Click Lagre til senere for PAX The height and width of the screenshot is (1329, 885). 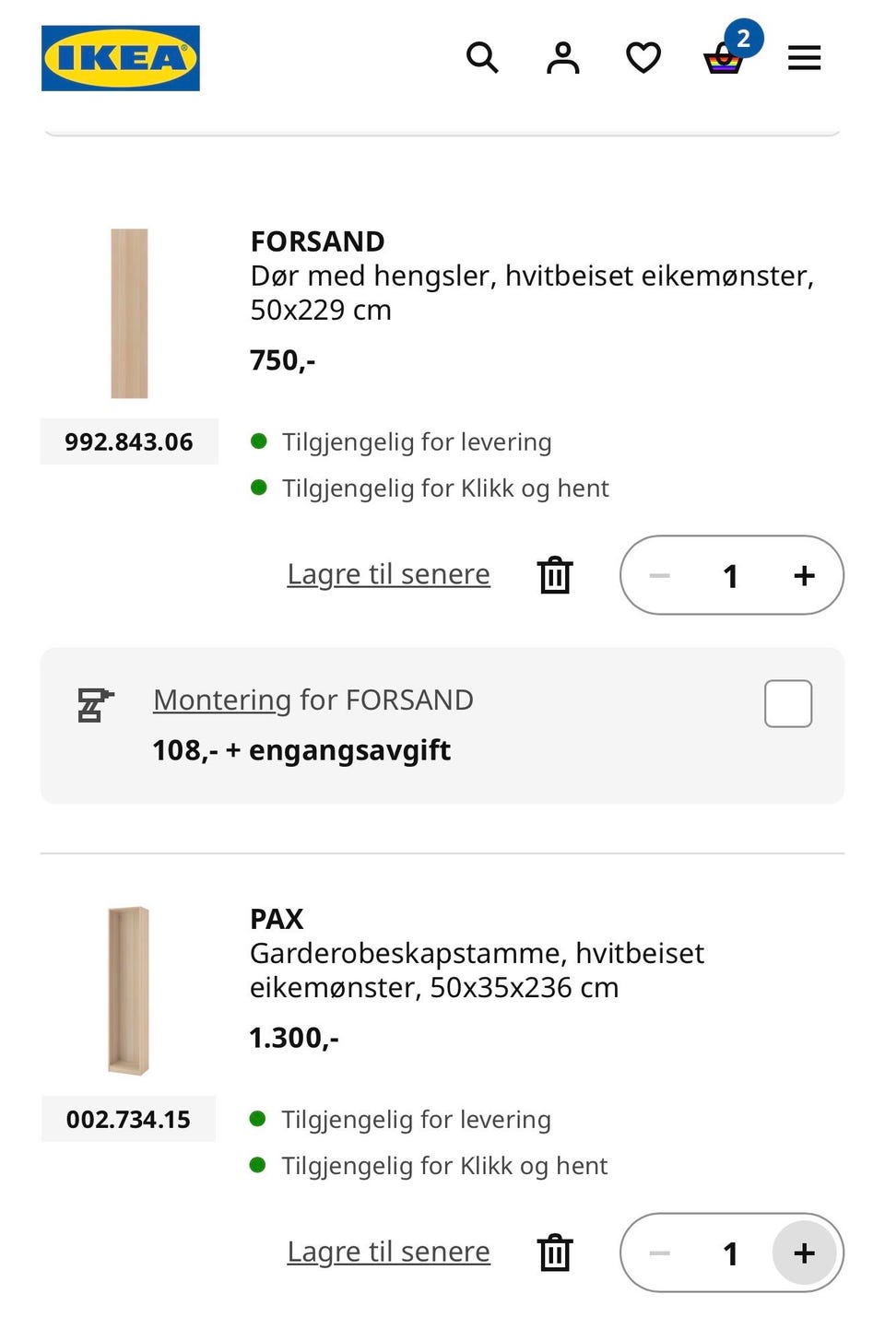388,1252
